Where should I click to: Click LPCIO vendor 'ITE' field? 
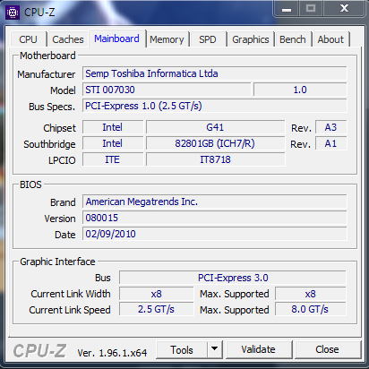pos(113,159)
